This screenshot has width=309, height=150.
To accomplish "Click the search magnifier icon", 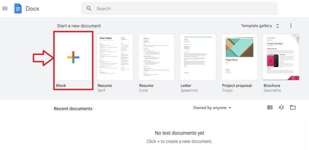I will click(x=89, y=8).
